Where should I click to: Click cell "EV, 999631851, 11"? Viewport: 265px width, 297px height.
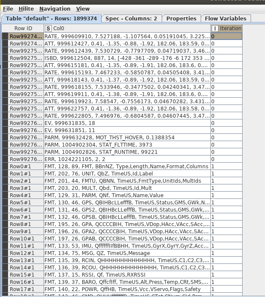[x=127, y=130]
